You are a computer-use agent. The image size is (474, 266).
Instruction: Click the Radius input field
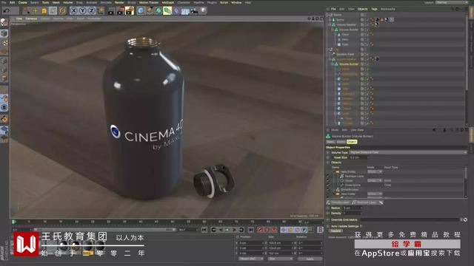point(352,208)
